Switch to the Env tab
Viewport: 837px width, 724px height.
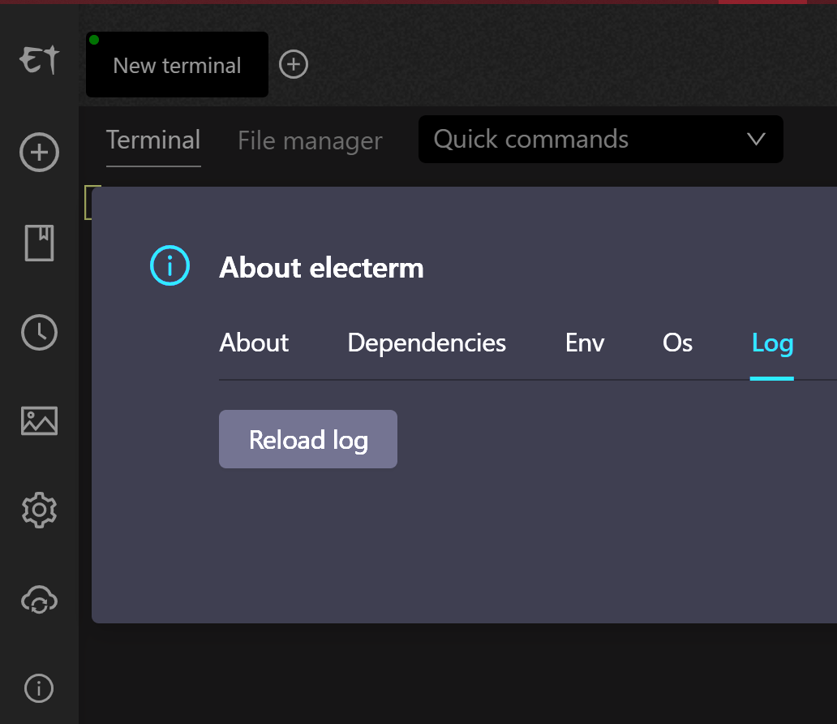(584, 343)
